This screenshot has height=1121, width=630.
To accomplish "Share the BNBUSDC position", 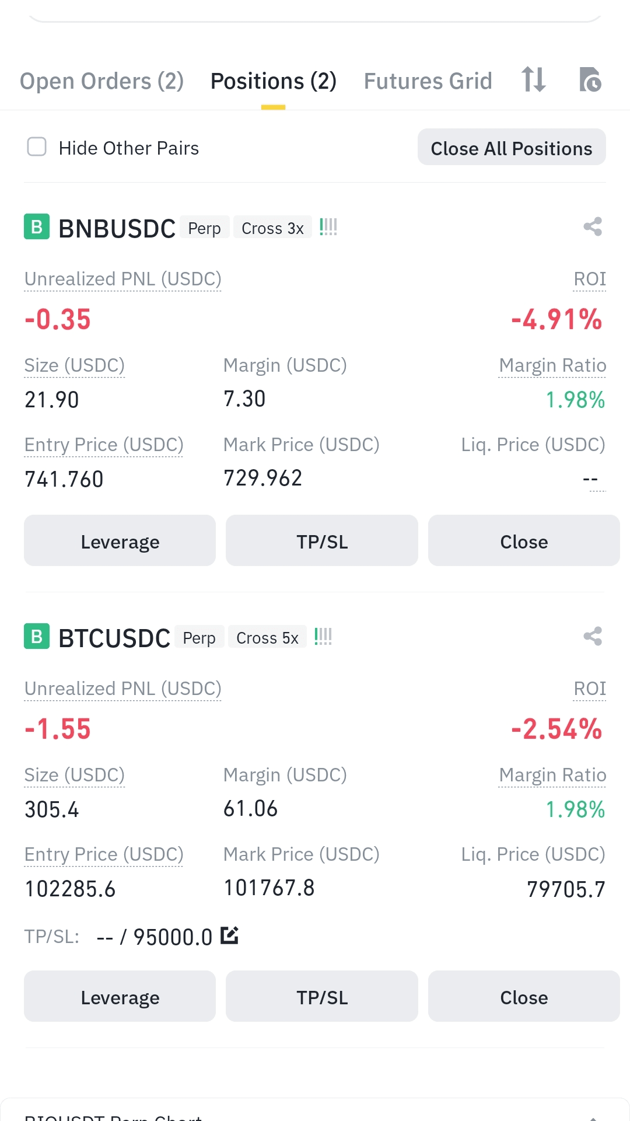I will pos(593,226).
